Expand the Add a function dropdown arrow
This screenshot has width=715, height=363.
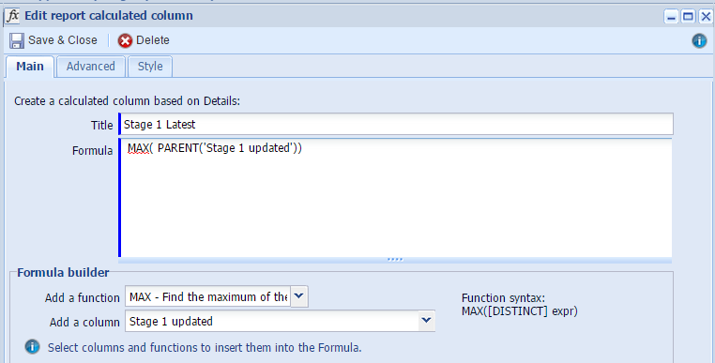[x=299, y=296]
